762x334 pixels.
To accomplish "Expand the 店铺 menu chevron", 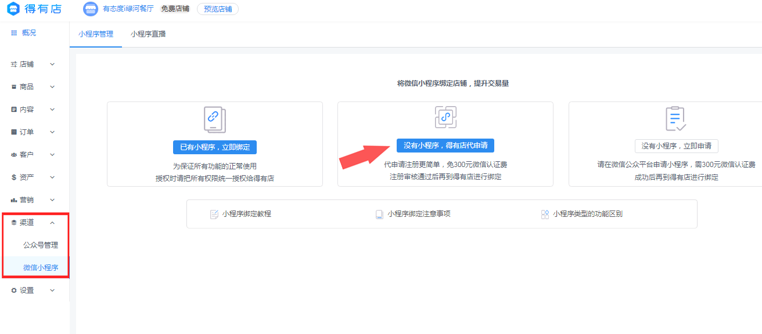I will 52,64.
